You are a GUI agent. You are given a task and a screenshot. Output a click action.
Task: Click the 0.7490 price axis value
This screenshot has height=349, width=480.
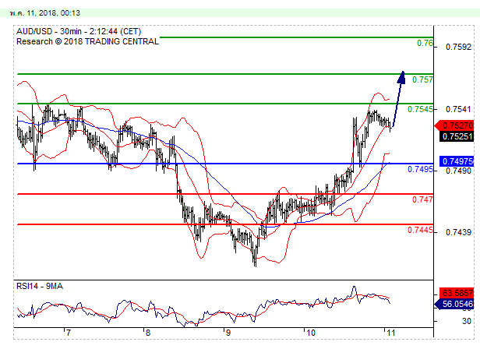click(458, 171)
